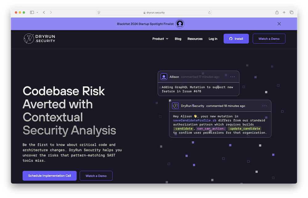Open the sidebar options chevron in toolbar
This screenshot has width=308, height=198.
point(37,12)
